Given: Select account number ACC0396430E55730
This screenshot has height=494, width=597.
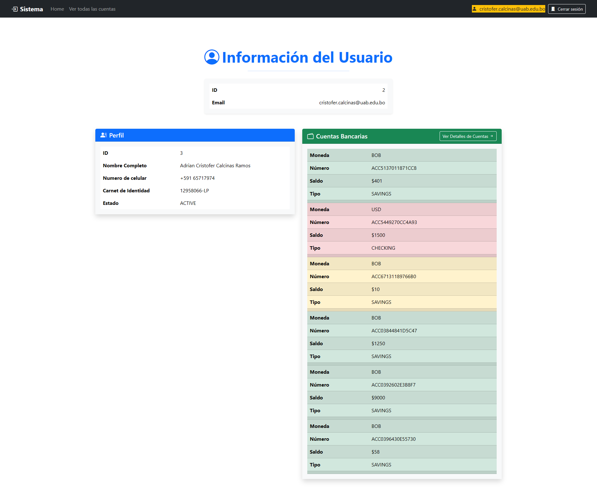Looking at the screenshot, I should tap(394, 439).
